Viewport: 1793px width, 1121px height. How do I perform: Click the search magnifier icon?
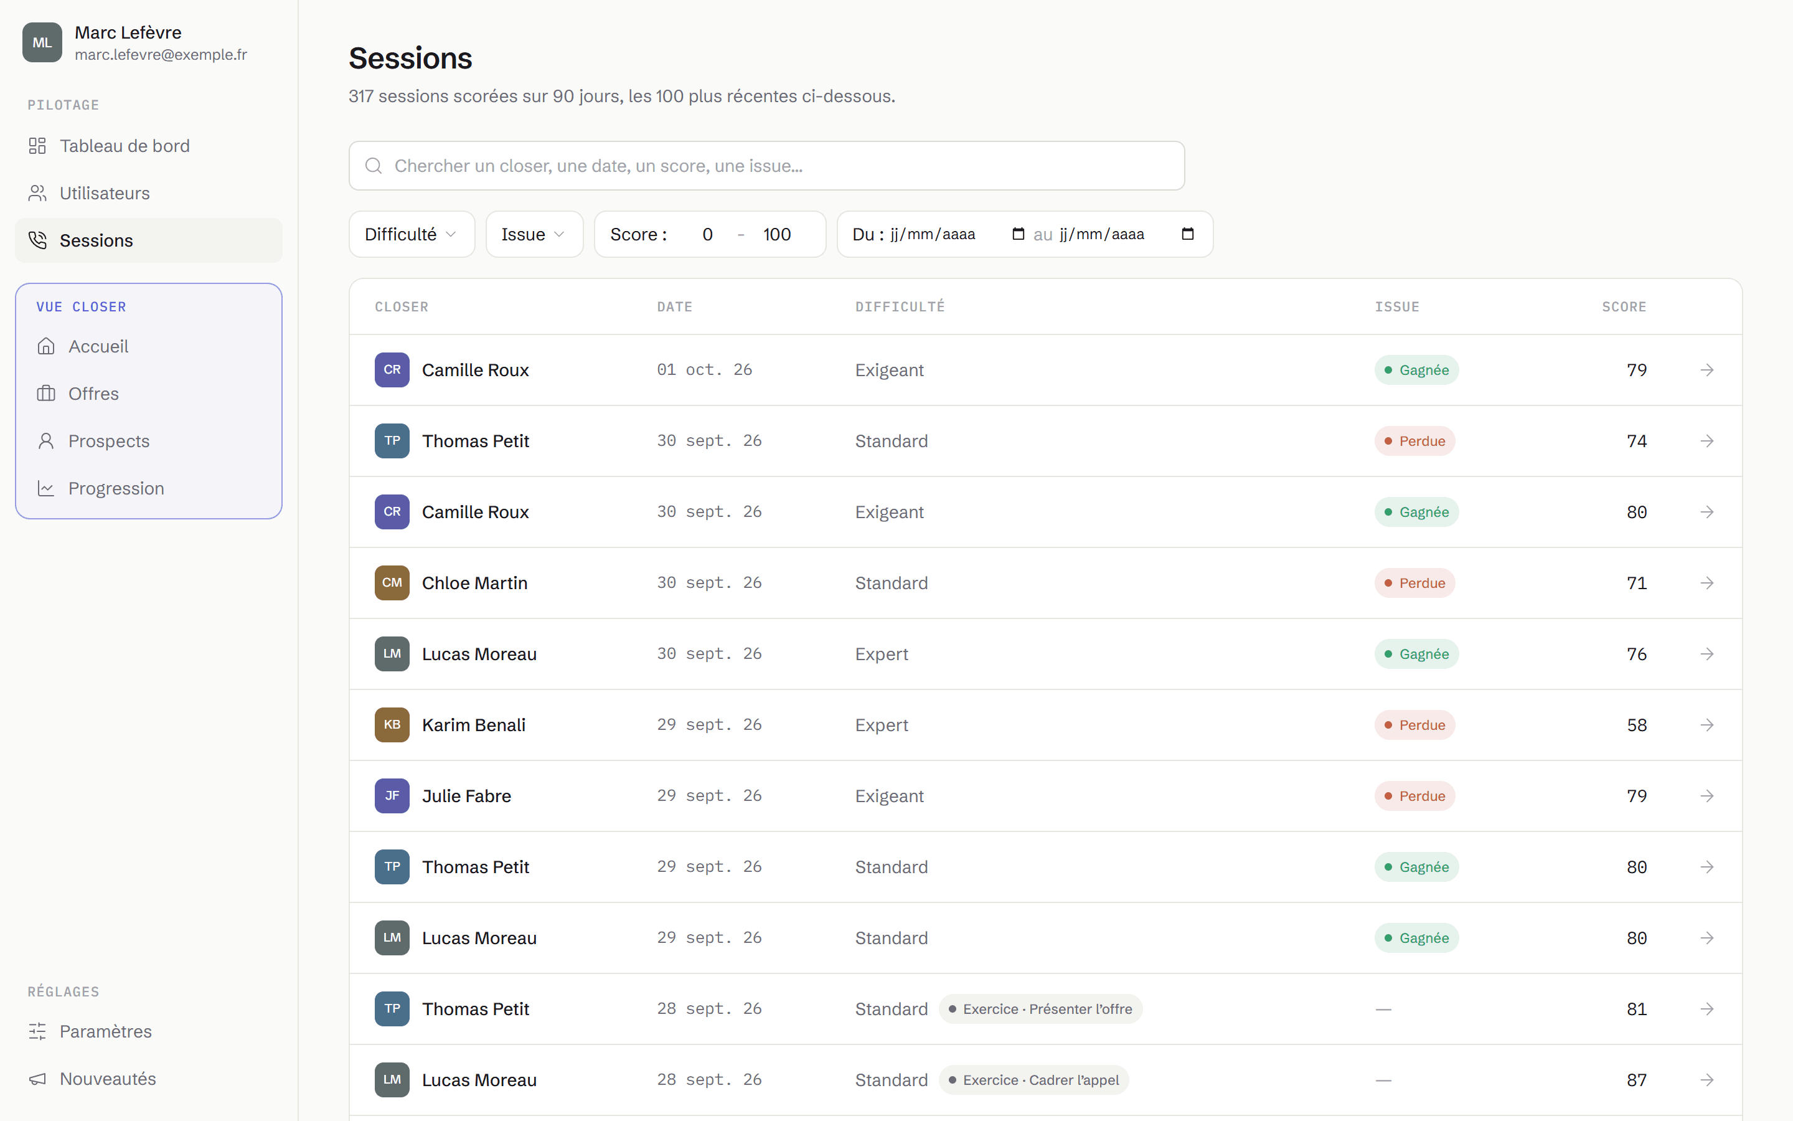(374, 166)
